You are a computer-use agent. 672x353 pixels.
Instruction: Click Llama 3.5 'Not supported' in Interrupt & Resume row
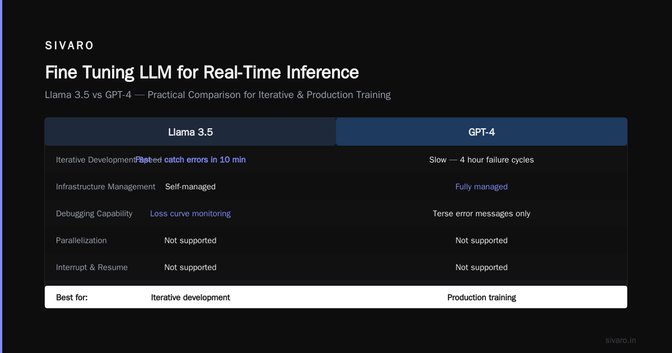190,267
